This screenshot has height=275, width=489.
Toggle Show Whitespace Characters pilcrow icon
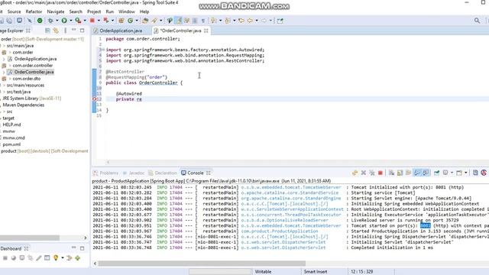point(203,21)
